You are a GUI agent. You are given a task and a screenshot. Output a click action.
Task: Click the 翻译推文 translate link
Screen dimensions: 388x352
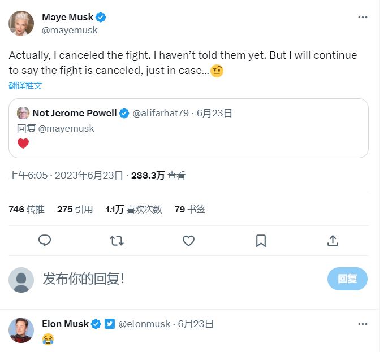point(25,86)
